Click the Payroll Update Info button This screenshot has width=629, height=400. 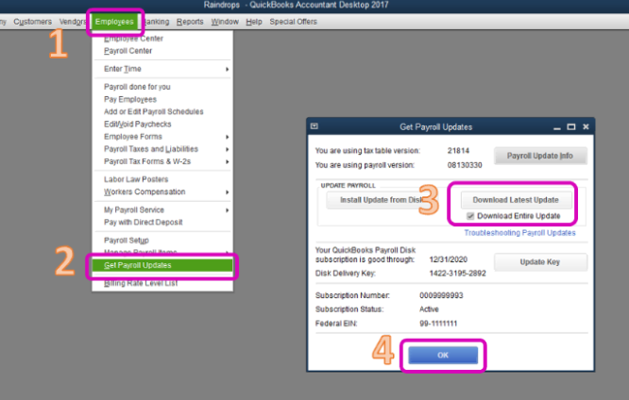(540, 156)
